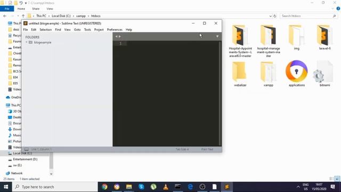Refresh the Explorer folder view
341x192 pixels.
(275, 16)
